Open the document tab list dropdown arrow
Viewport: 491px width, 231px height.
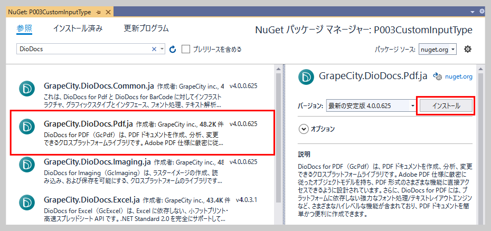click(473, 12)
